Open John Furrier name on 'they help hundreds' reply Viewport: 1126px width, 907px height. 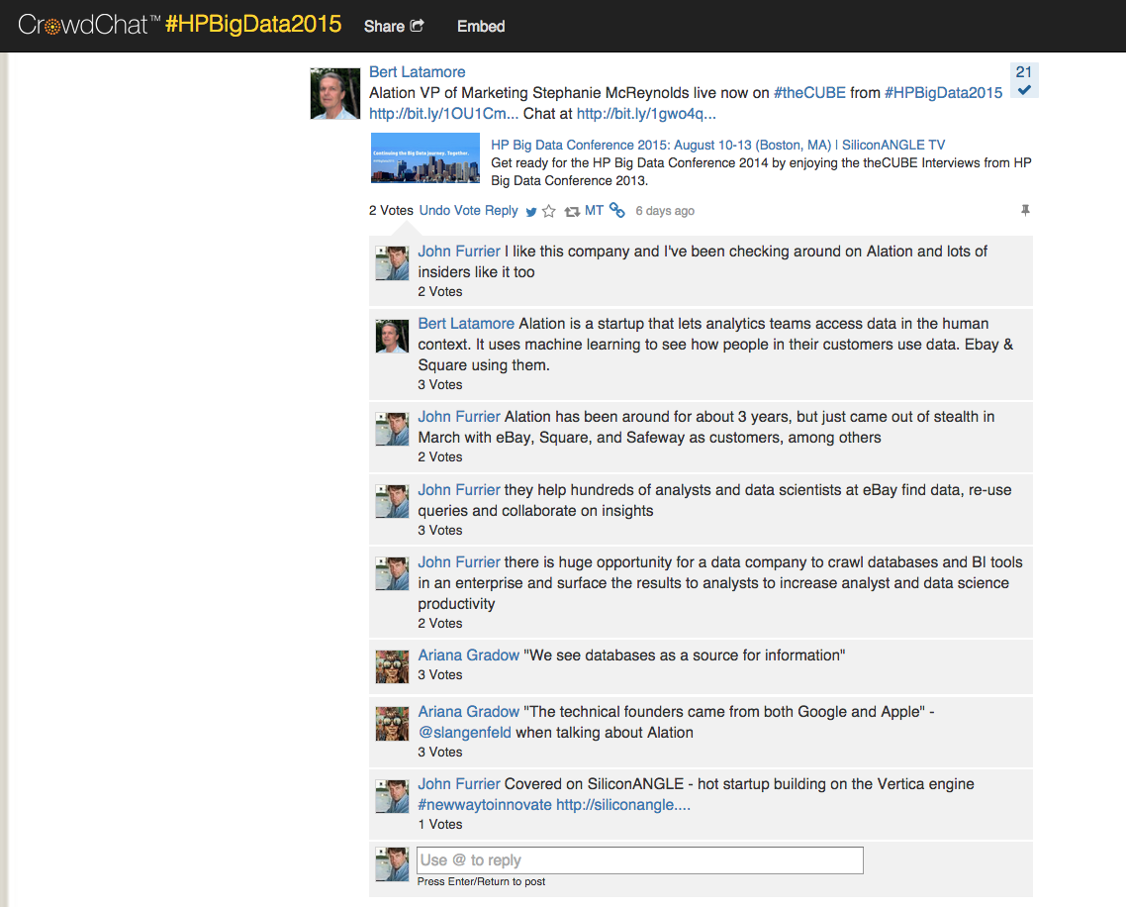point(459,490)
